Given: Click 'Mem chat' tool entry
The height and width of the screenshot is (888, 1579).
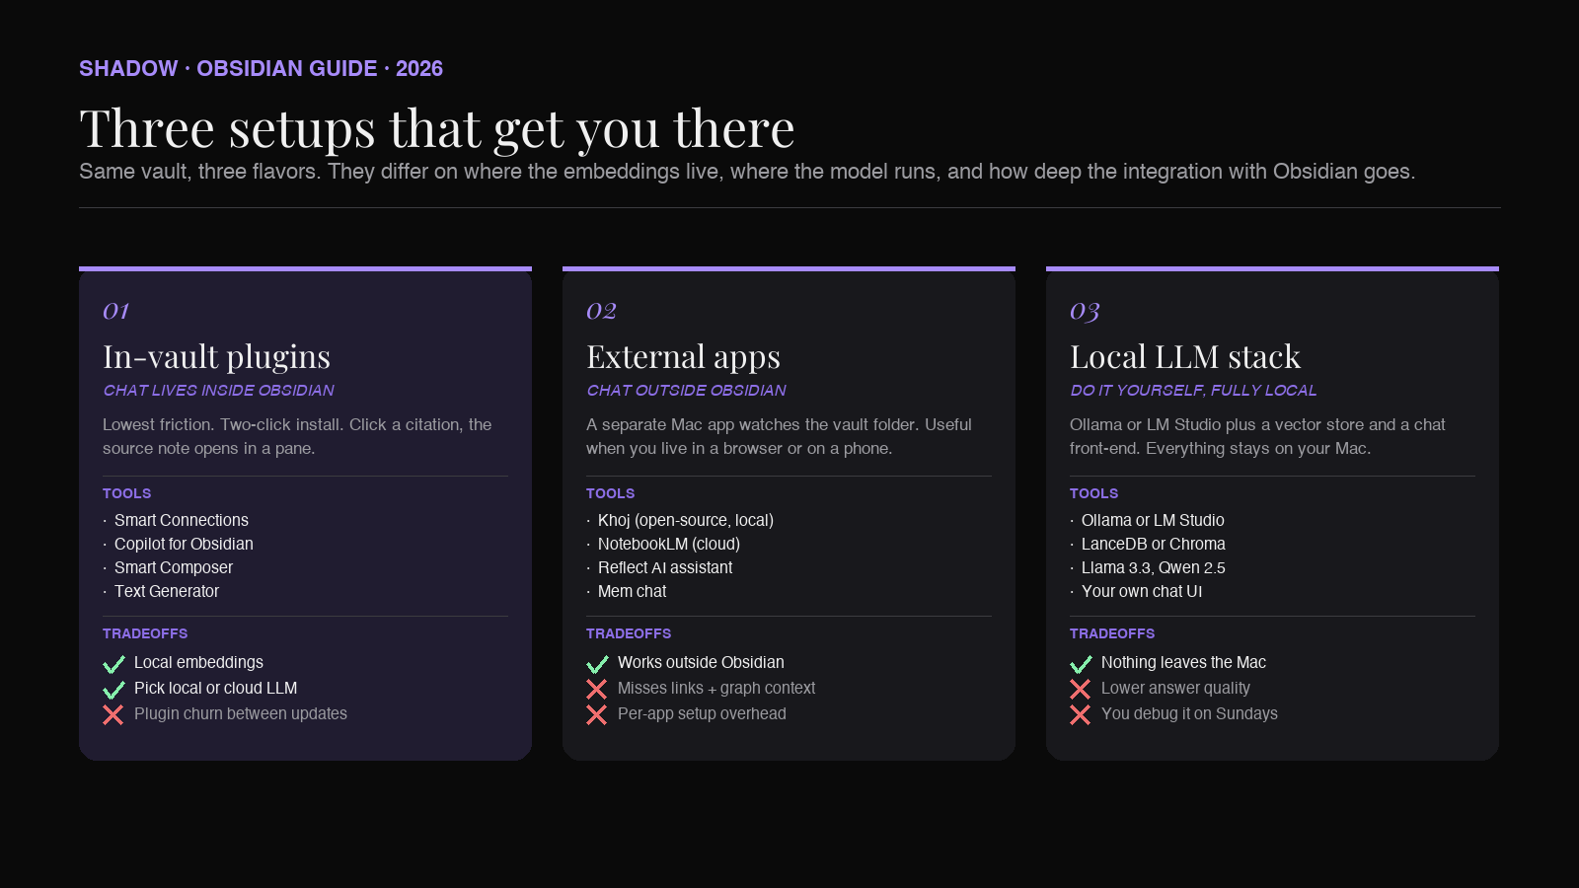Looking at the screenshot, I should pyautogui.click(x=632, y=591).
